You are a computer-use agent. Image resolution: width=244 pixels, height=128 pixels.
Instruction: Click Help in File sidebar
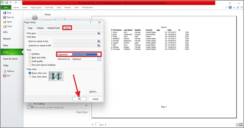coord(6,65)
